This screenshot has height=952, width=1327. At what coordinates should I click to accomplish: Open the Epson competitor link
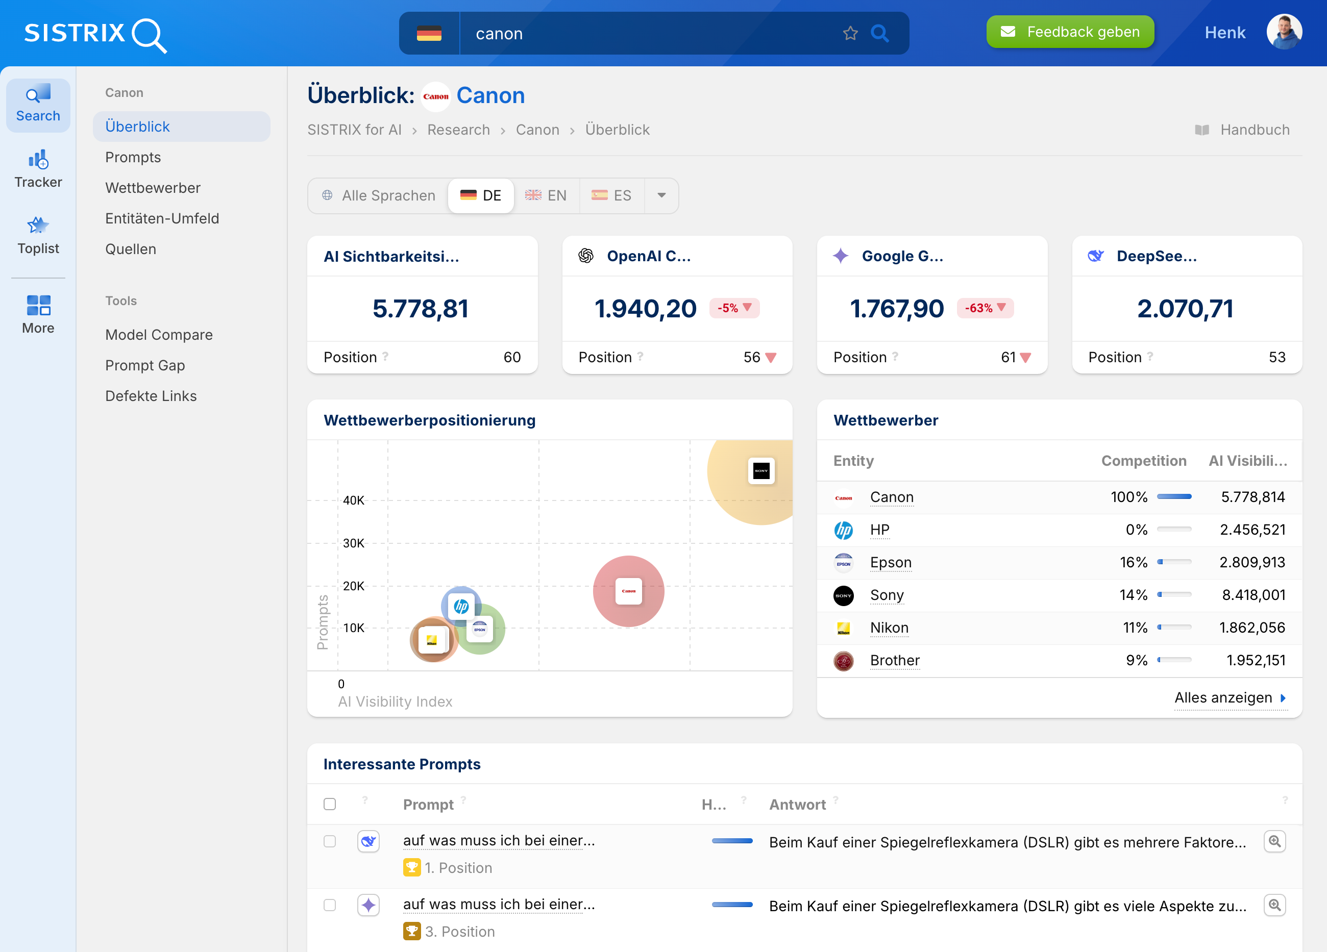tap(891, 562)
